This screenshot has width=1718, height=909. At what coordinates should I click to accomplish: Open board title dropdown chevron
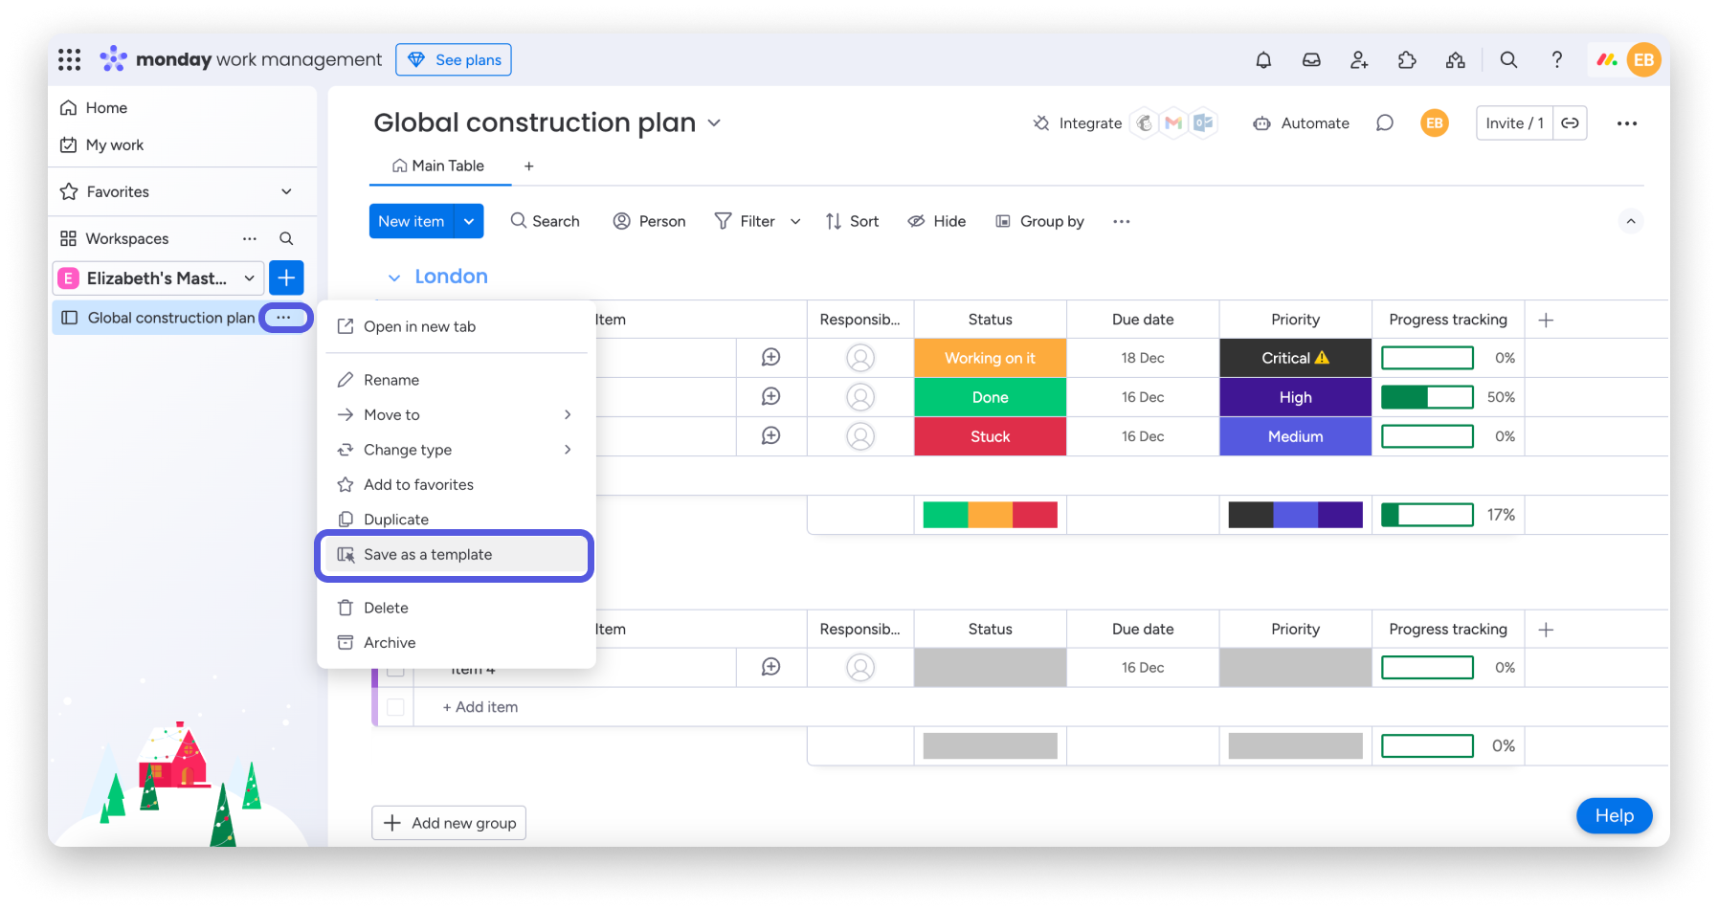tap(714, 122)
